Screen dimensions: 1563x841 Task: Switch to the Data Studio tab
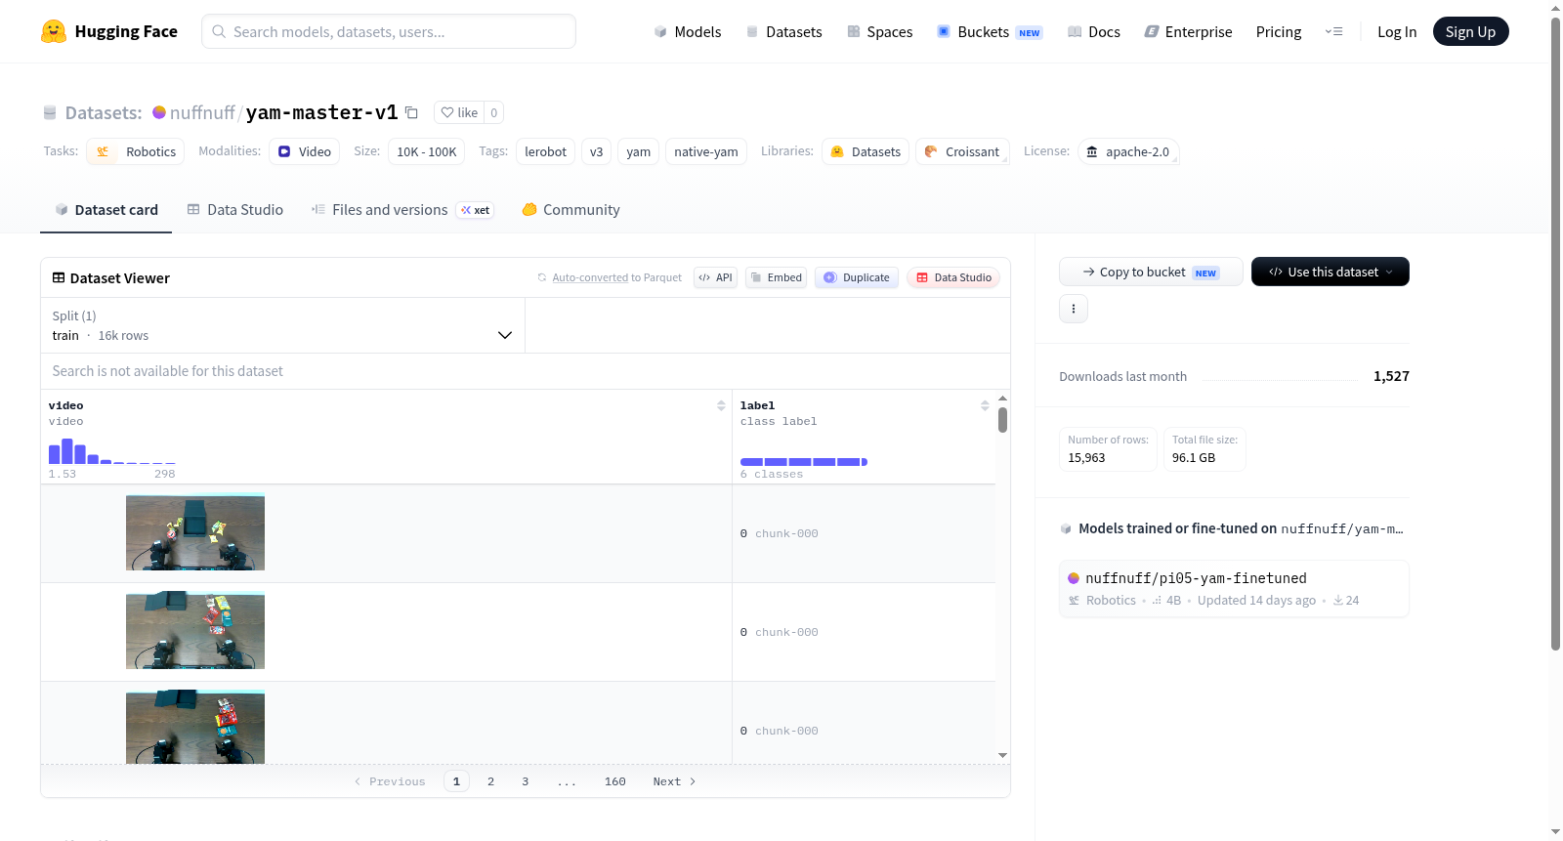coord(235,210)
